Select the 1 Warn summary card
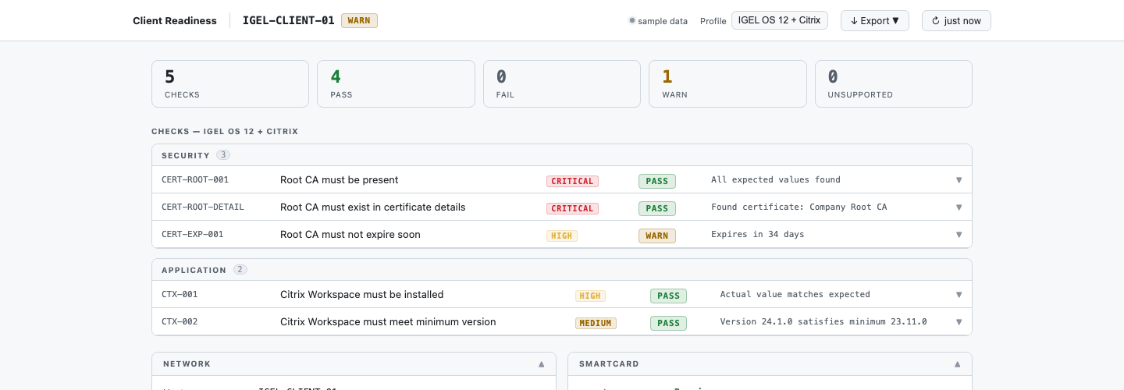Viewport: 1124px width, 390px height. coord(727,83)
